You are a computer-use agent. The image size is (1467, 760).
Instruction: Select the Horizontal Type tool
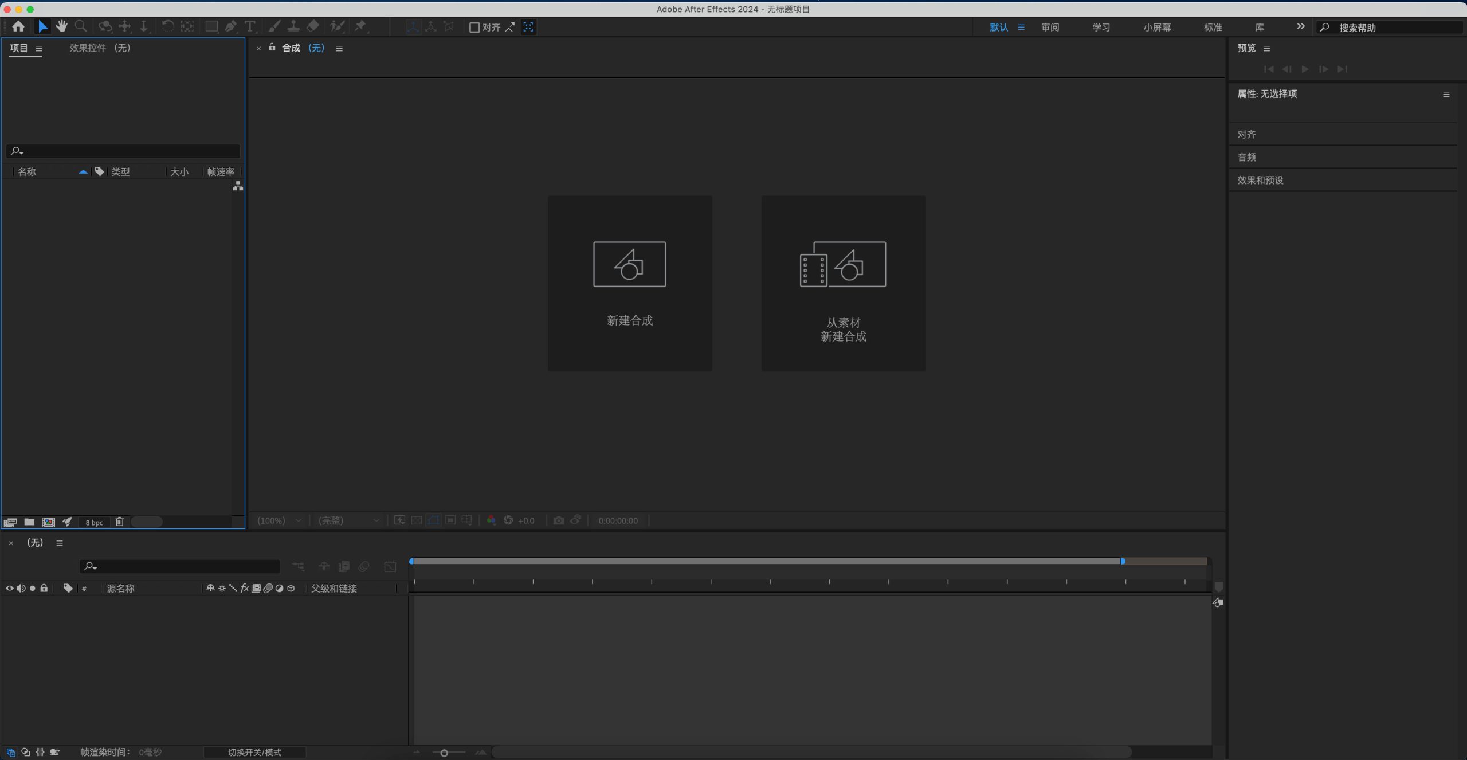click(x=250, y=26)
